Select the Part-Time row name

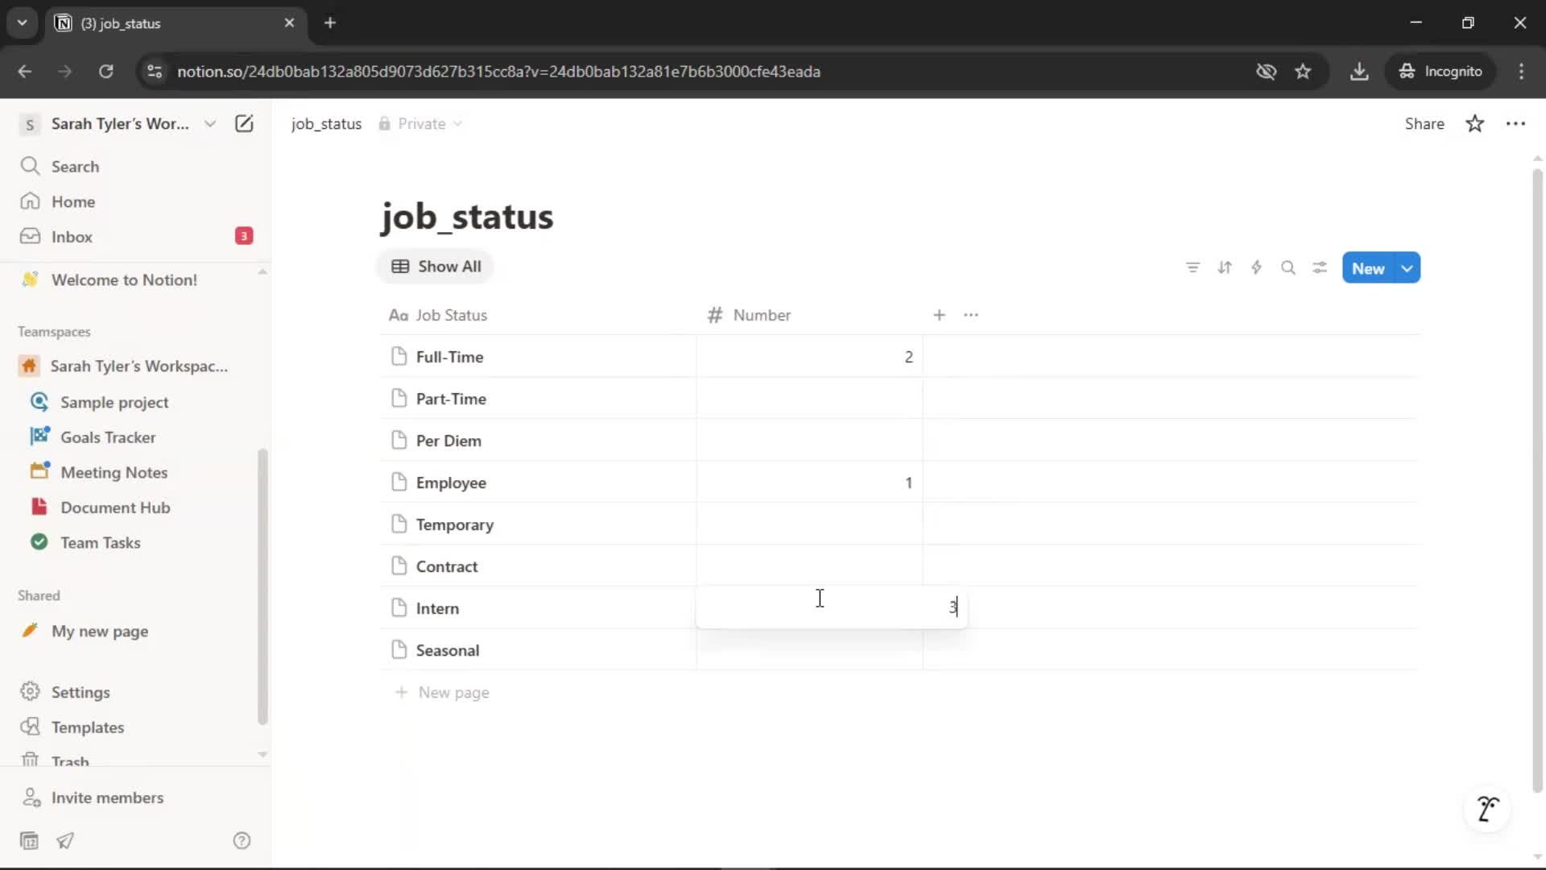pyautogui.click(x=450, y=399)
